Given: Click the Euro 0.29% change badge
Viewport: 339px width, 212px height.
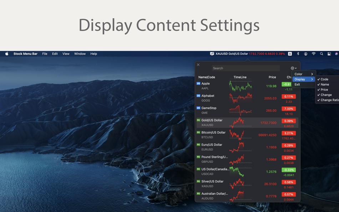Looking at the screenshot, I should [289, 145].
